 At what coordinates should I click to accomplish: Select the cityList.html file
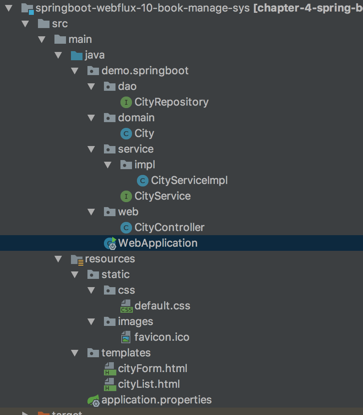point(149,384)
